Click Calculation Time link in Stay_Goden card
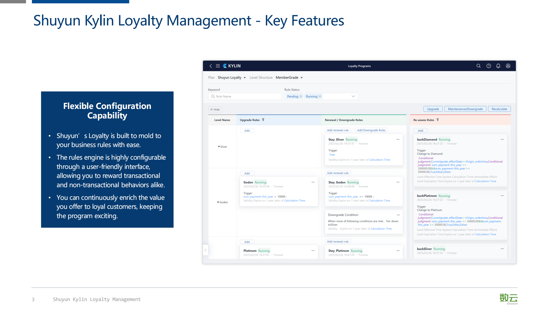The width and height of the screenshot is (549, 309). pyautogui.click(x=379, y=201)
